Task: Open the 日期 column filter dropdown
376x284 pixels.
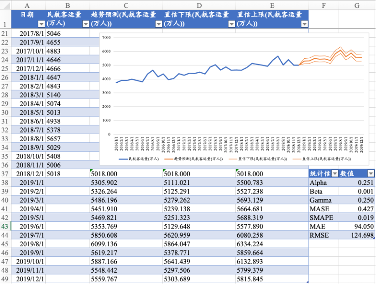Action: click(42, 24)
